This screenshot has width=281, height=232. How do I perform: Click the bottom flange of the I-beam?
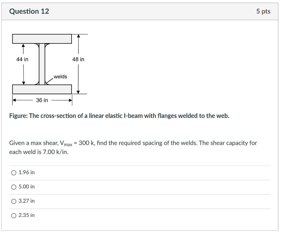pos(42,89)
